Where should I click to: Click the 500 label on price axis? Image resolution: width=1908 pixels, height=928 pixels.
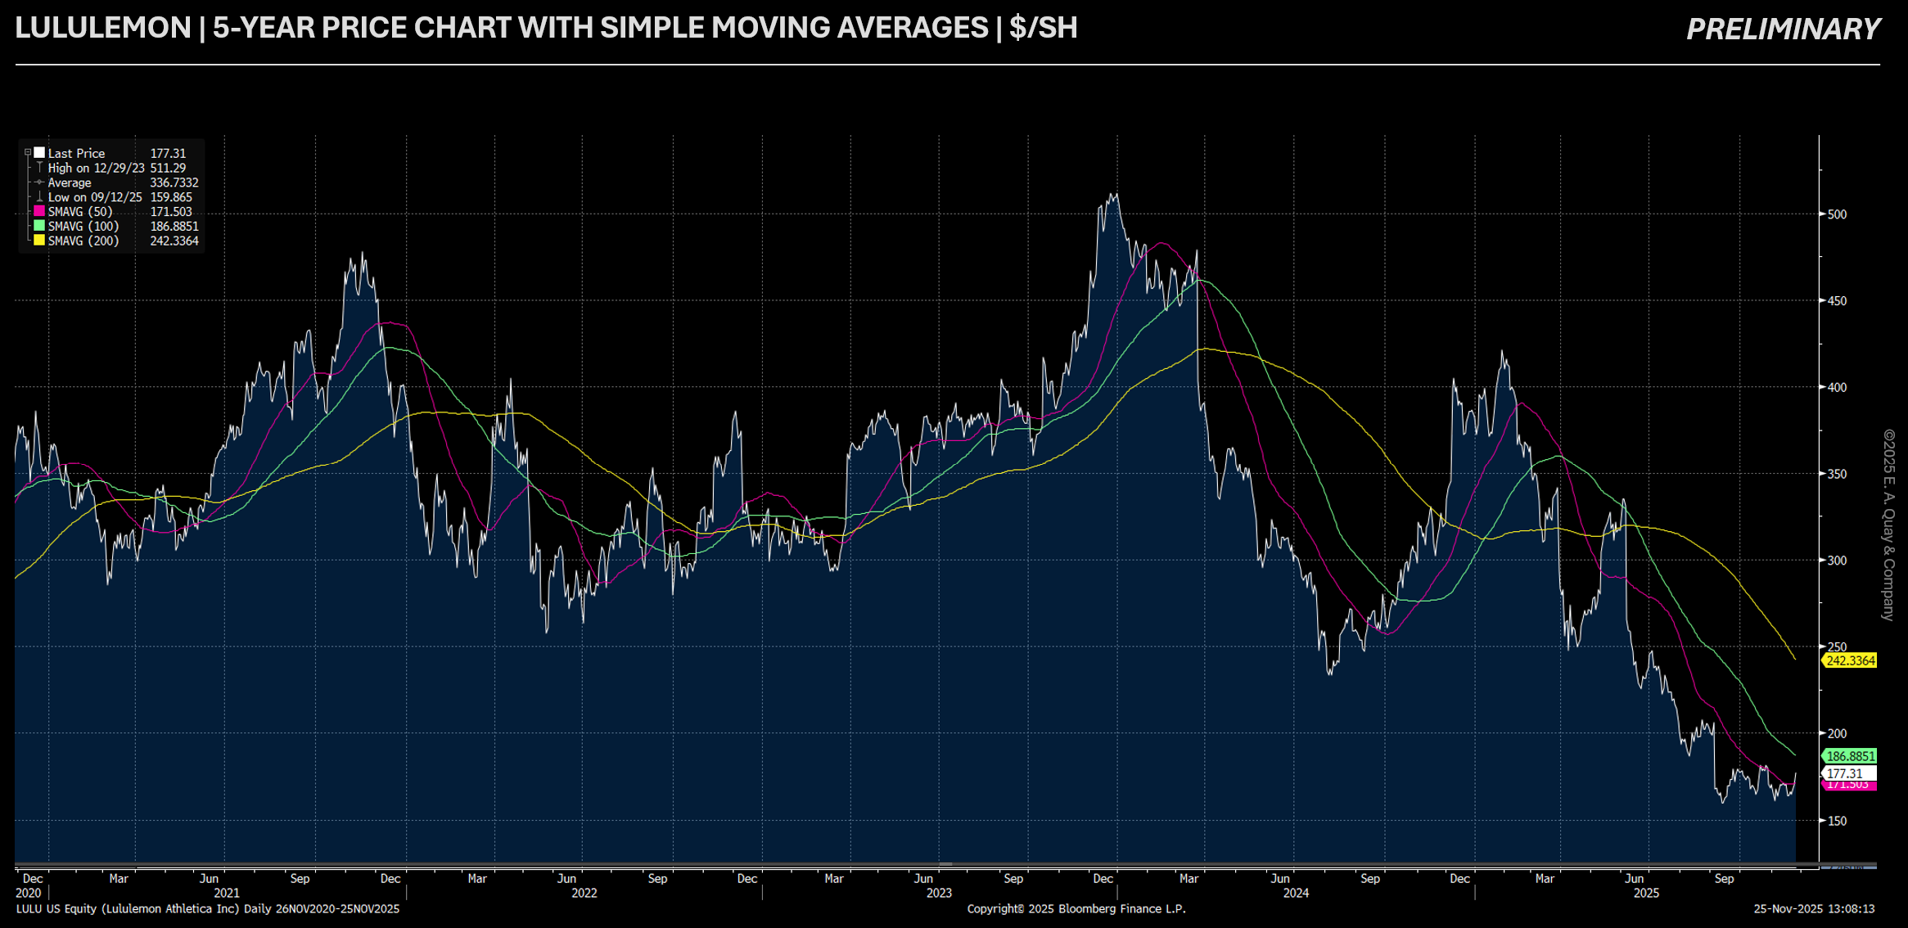pos(1837,214)
